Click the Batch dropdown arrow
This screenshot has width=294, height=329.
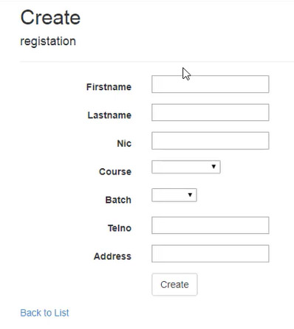[190, 195]
